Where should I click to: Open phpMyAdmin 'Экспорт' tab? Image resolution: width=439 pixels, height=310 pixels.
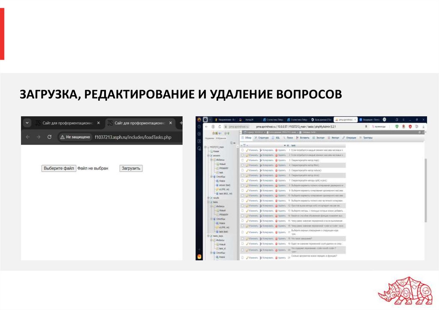tap(319, 138)
